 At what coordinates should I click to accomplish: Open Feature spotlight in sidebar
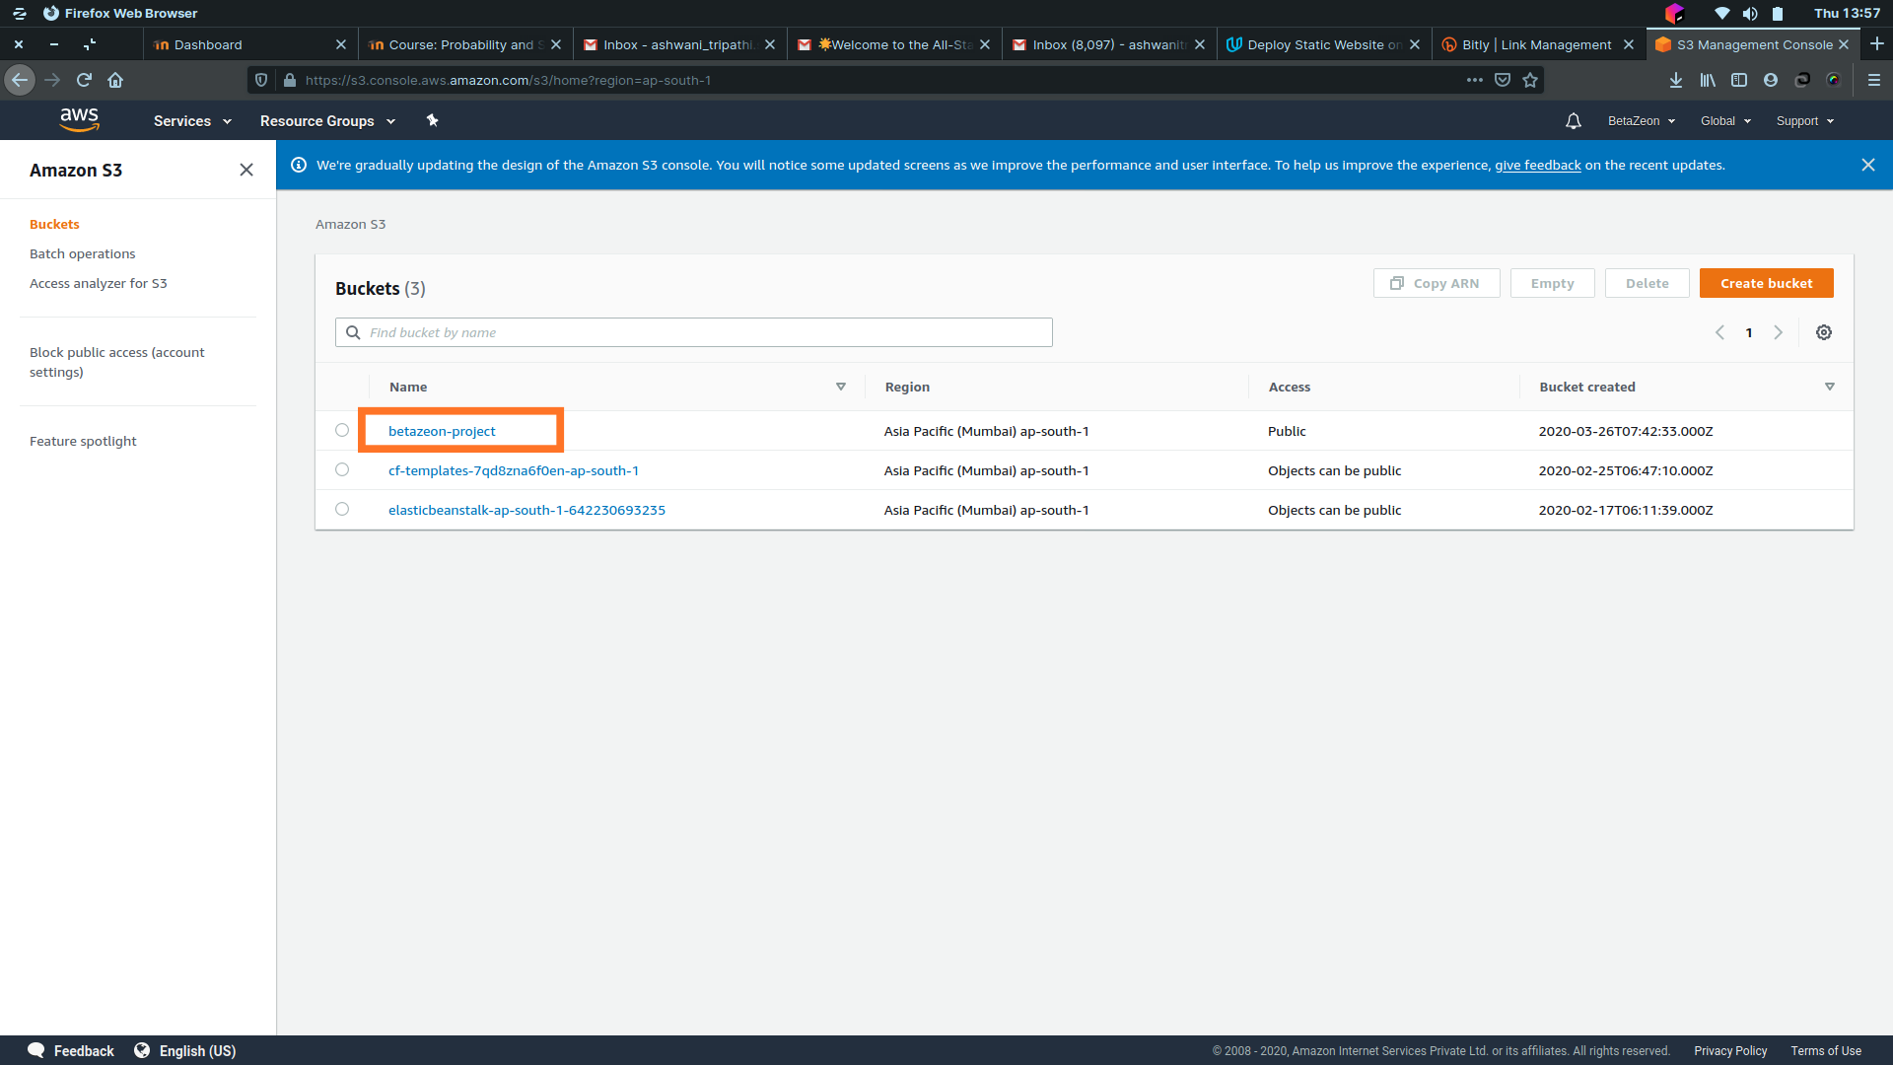tap(83, 441)
